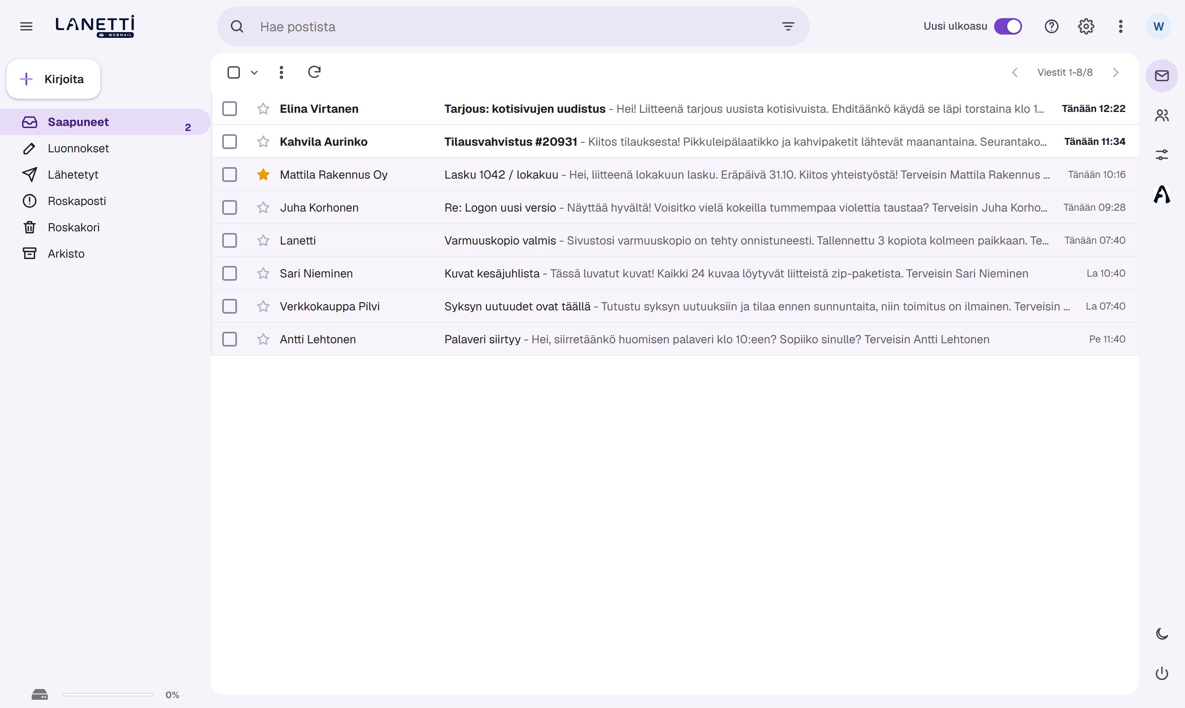1185x708 pixels.
Task: Open the Roskaposti spam folder
Action: point(105,201)
